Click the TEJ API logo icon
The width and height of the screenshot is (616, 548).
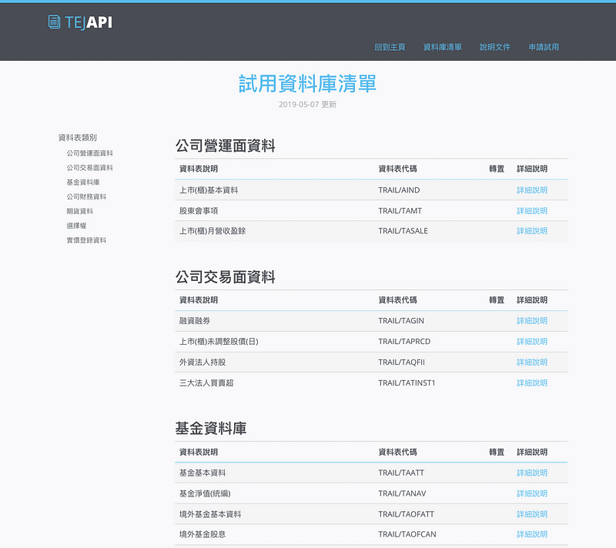pyautogui.click(x=55, y=22)
